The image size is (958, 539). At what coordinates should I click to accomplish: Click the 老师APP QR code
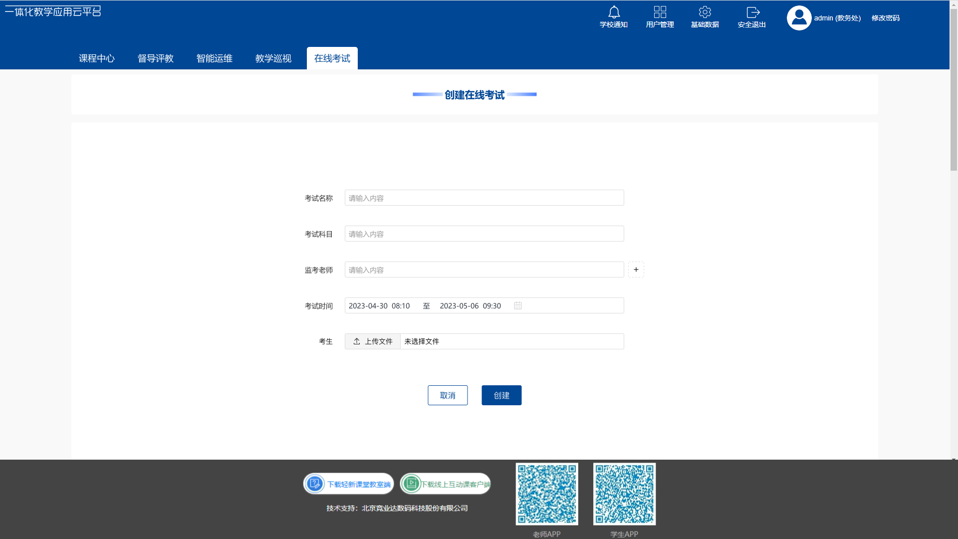pos(547,494)
